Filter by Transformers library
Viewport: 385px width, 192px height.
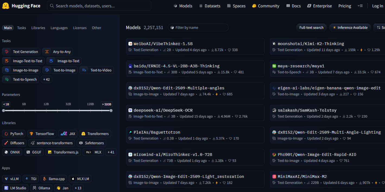(95, 134)
